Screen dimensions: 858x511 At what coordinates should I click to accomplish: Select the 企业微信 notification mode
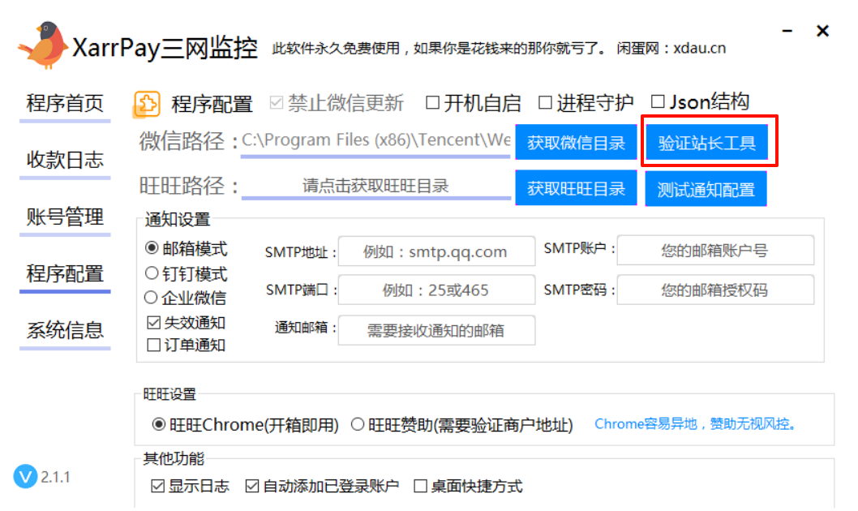point(150,297)
